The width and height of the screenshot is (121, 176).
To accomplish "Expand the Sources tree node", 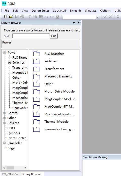I will (5, 123).
